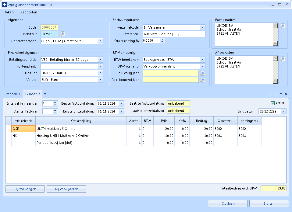Click Rij toevoegen button
The height and width of the screenshot is (212, 292).
coord(25,189)
